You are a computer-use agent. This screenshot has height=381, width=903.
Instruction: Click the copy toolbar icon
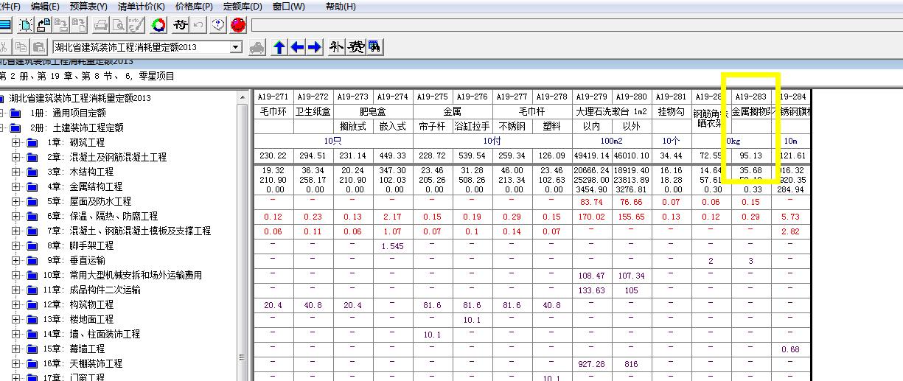click(21, 47)
